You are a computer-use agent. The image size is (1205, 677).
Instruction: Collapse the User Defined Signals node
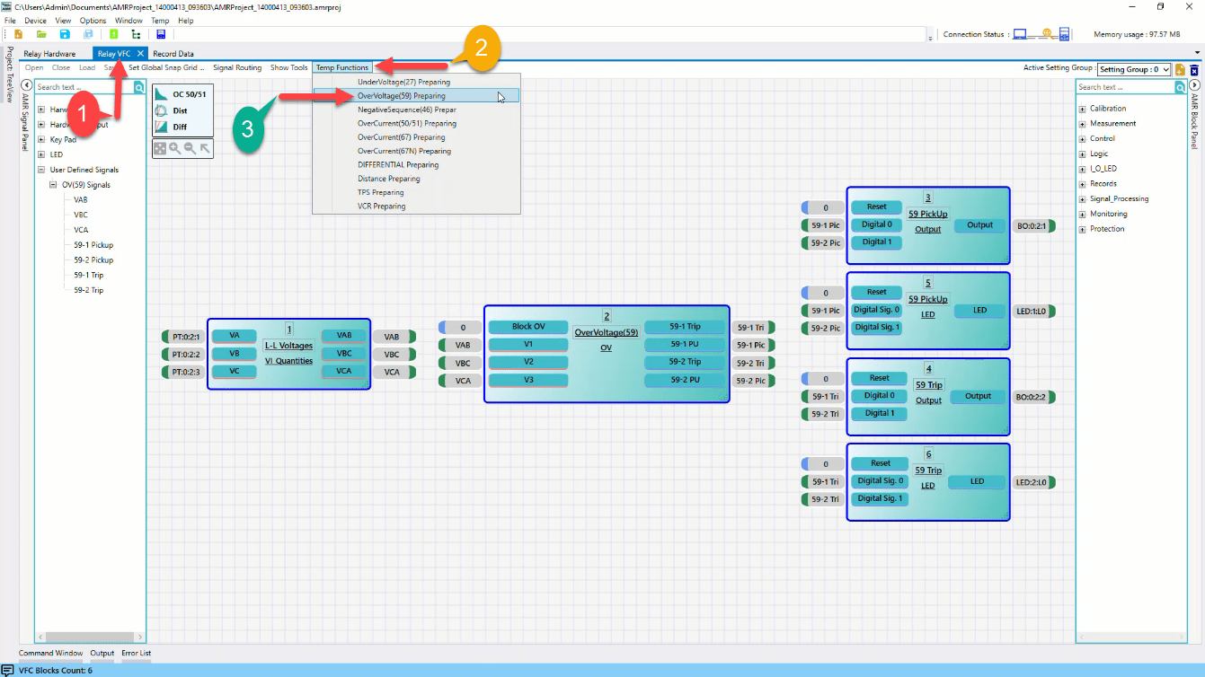[x=41, y=170]
